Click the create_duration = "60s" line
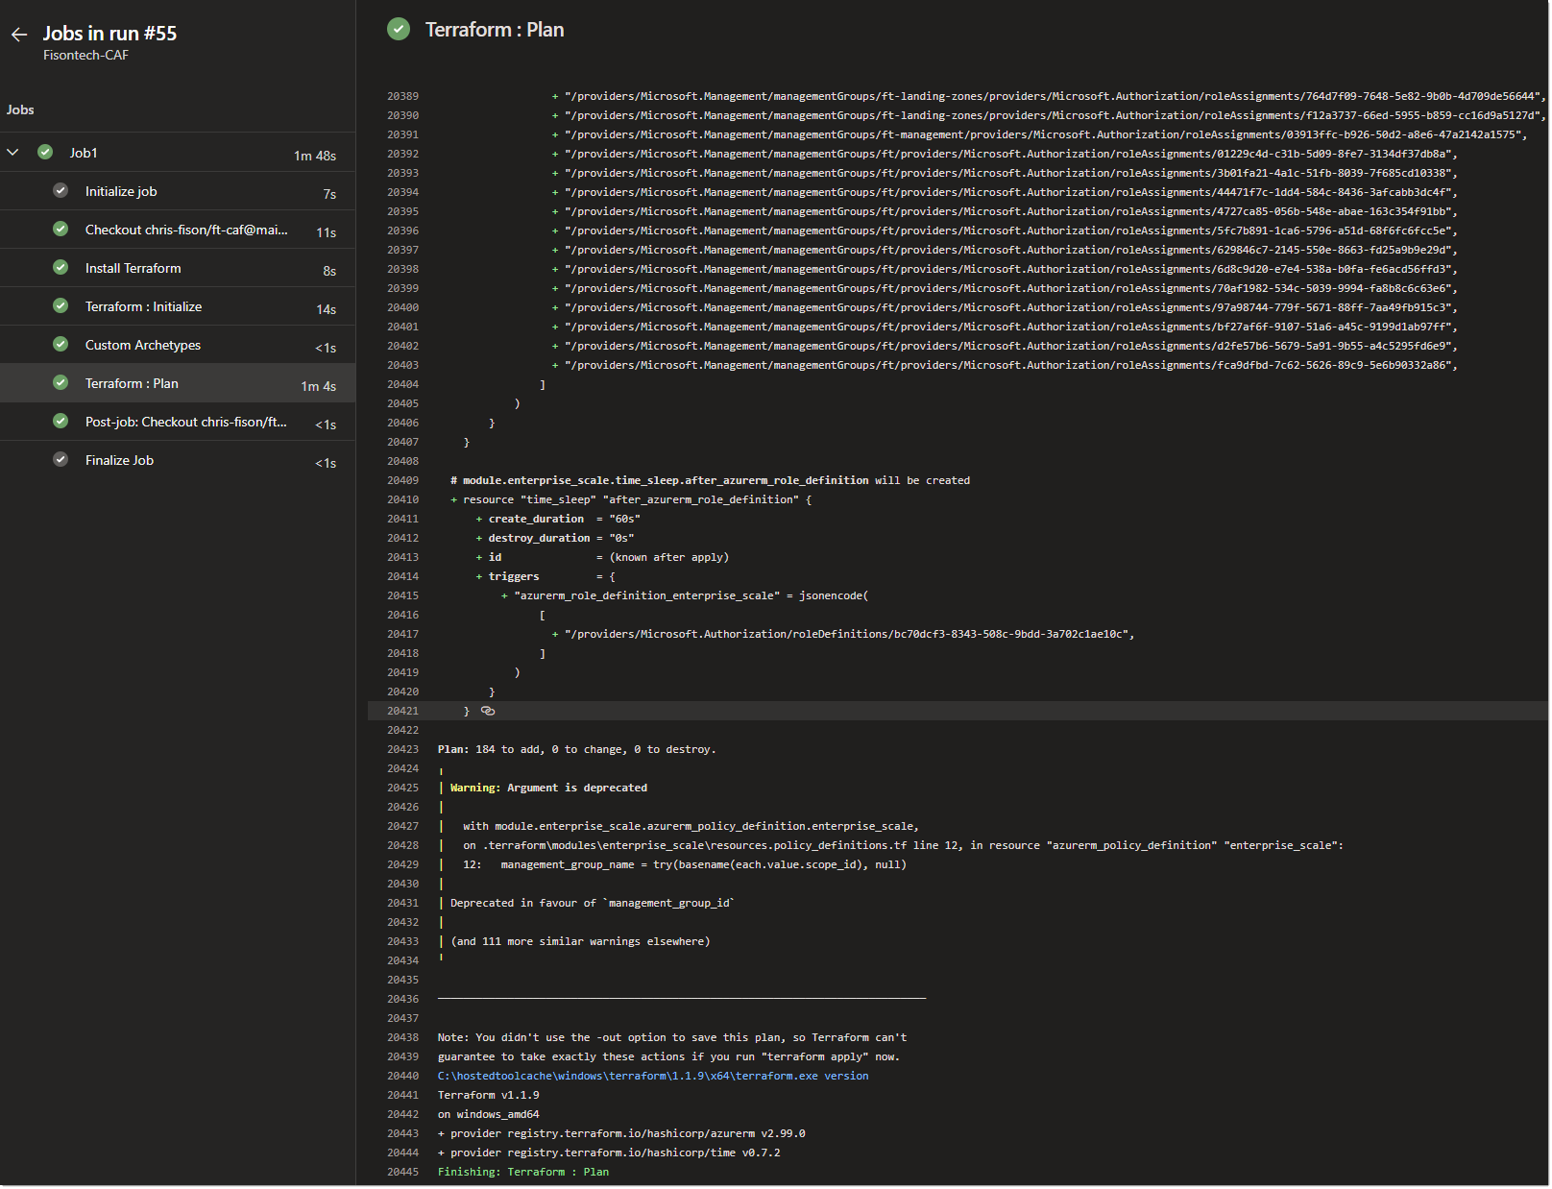This screenshot has width=1552, height=1189. [x=558, y=519]
